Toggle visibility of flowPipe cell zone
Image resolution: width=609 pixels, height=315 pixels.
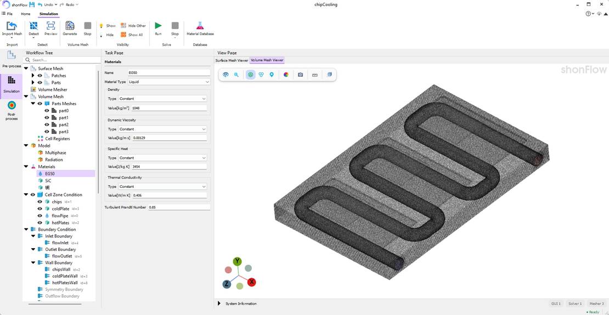click(x=40, y=216)
